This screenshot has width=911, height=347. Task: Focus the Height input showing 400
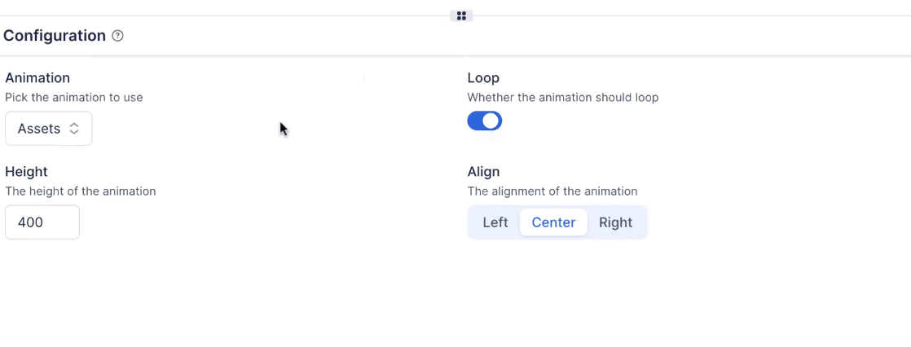point(42,222)
